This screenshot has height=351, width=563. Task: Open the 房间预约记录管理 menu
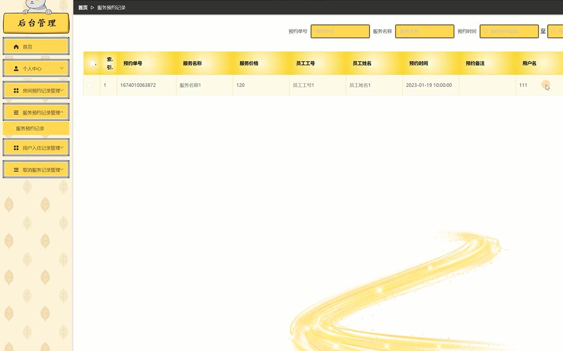36,90
